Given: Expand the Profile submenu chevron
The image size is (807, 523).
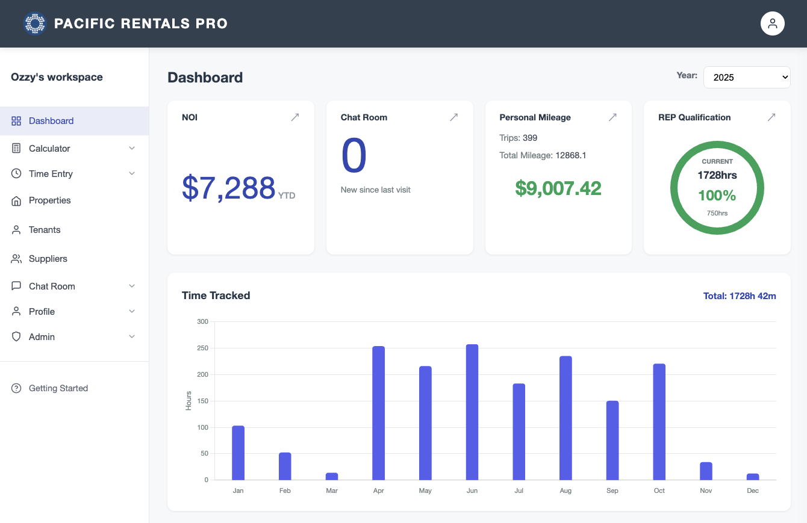Looking at the screenshot, I should [x=132, y=312].
